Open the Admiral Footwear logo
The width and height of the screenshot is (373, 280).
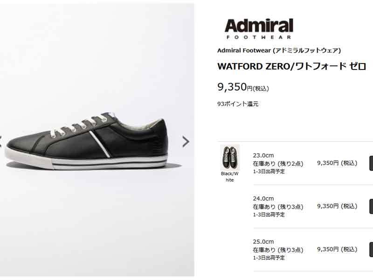point(259,28)
